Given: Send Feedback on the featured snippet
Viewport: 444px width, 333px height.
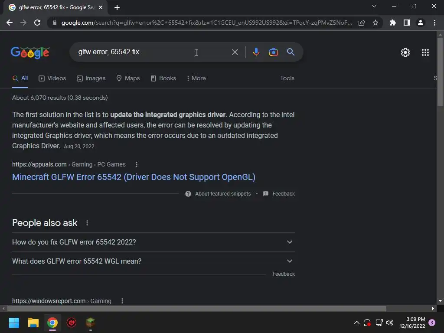Looking at the screenshot, I should pyautogui.click(x=279, y=194).
